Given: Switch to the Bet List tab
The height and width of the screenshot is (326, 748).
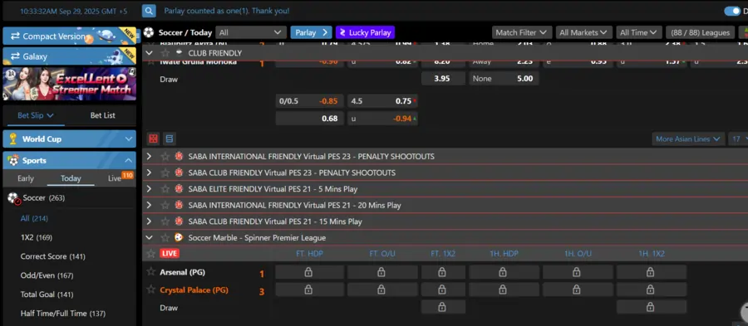Looking at the screenshot, I should pos(102,115).
